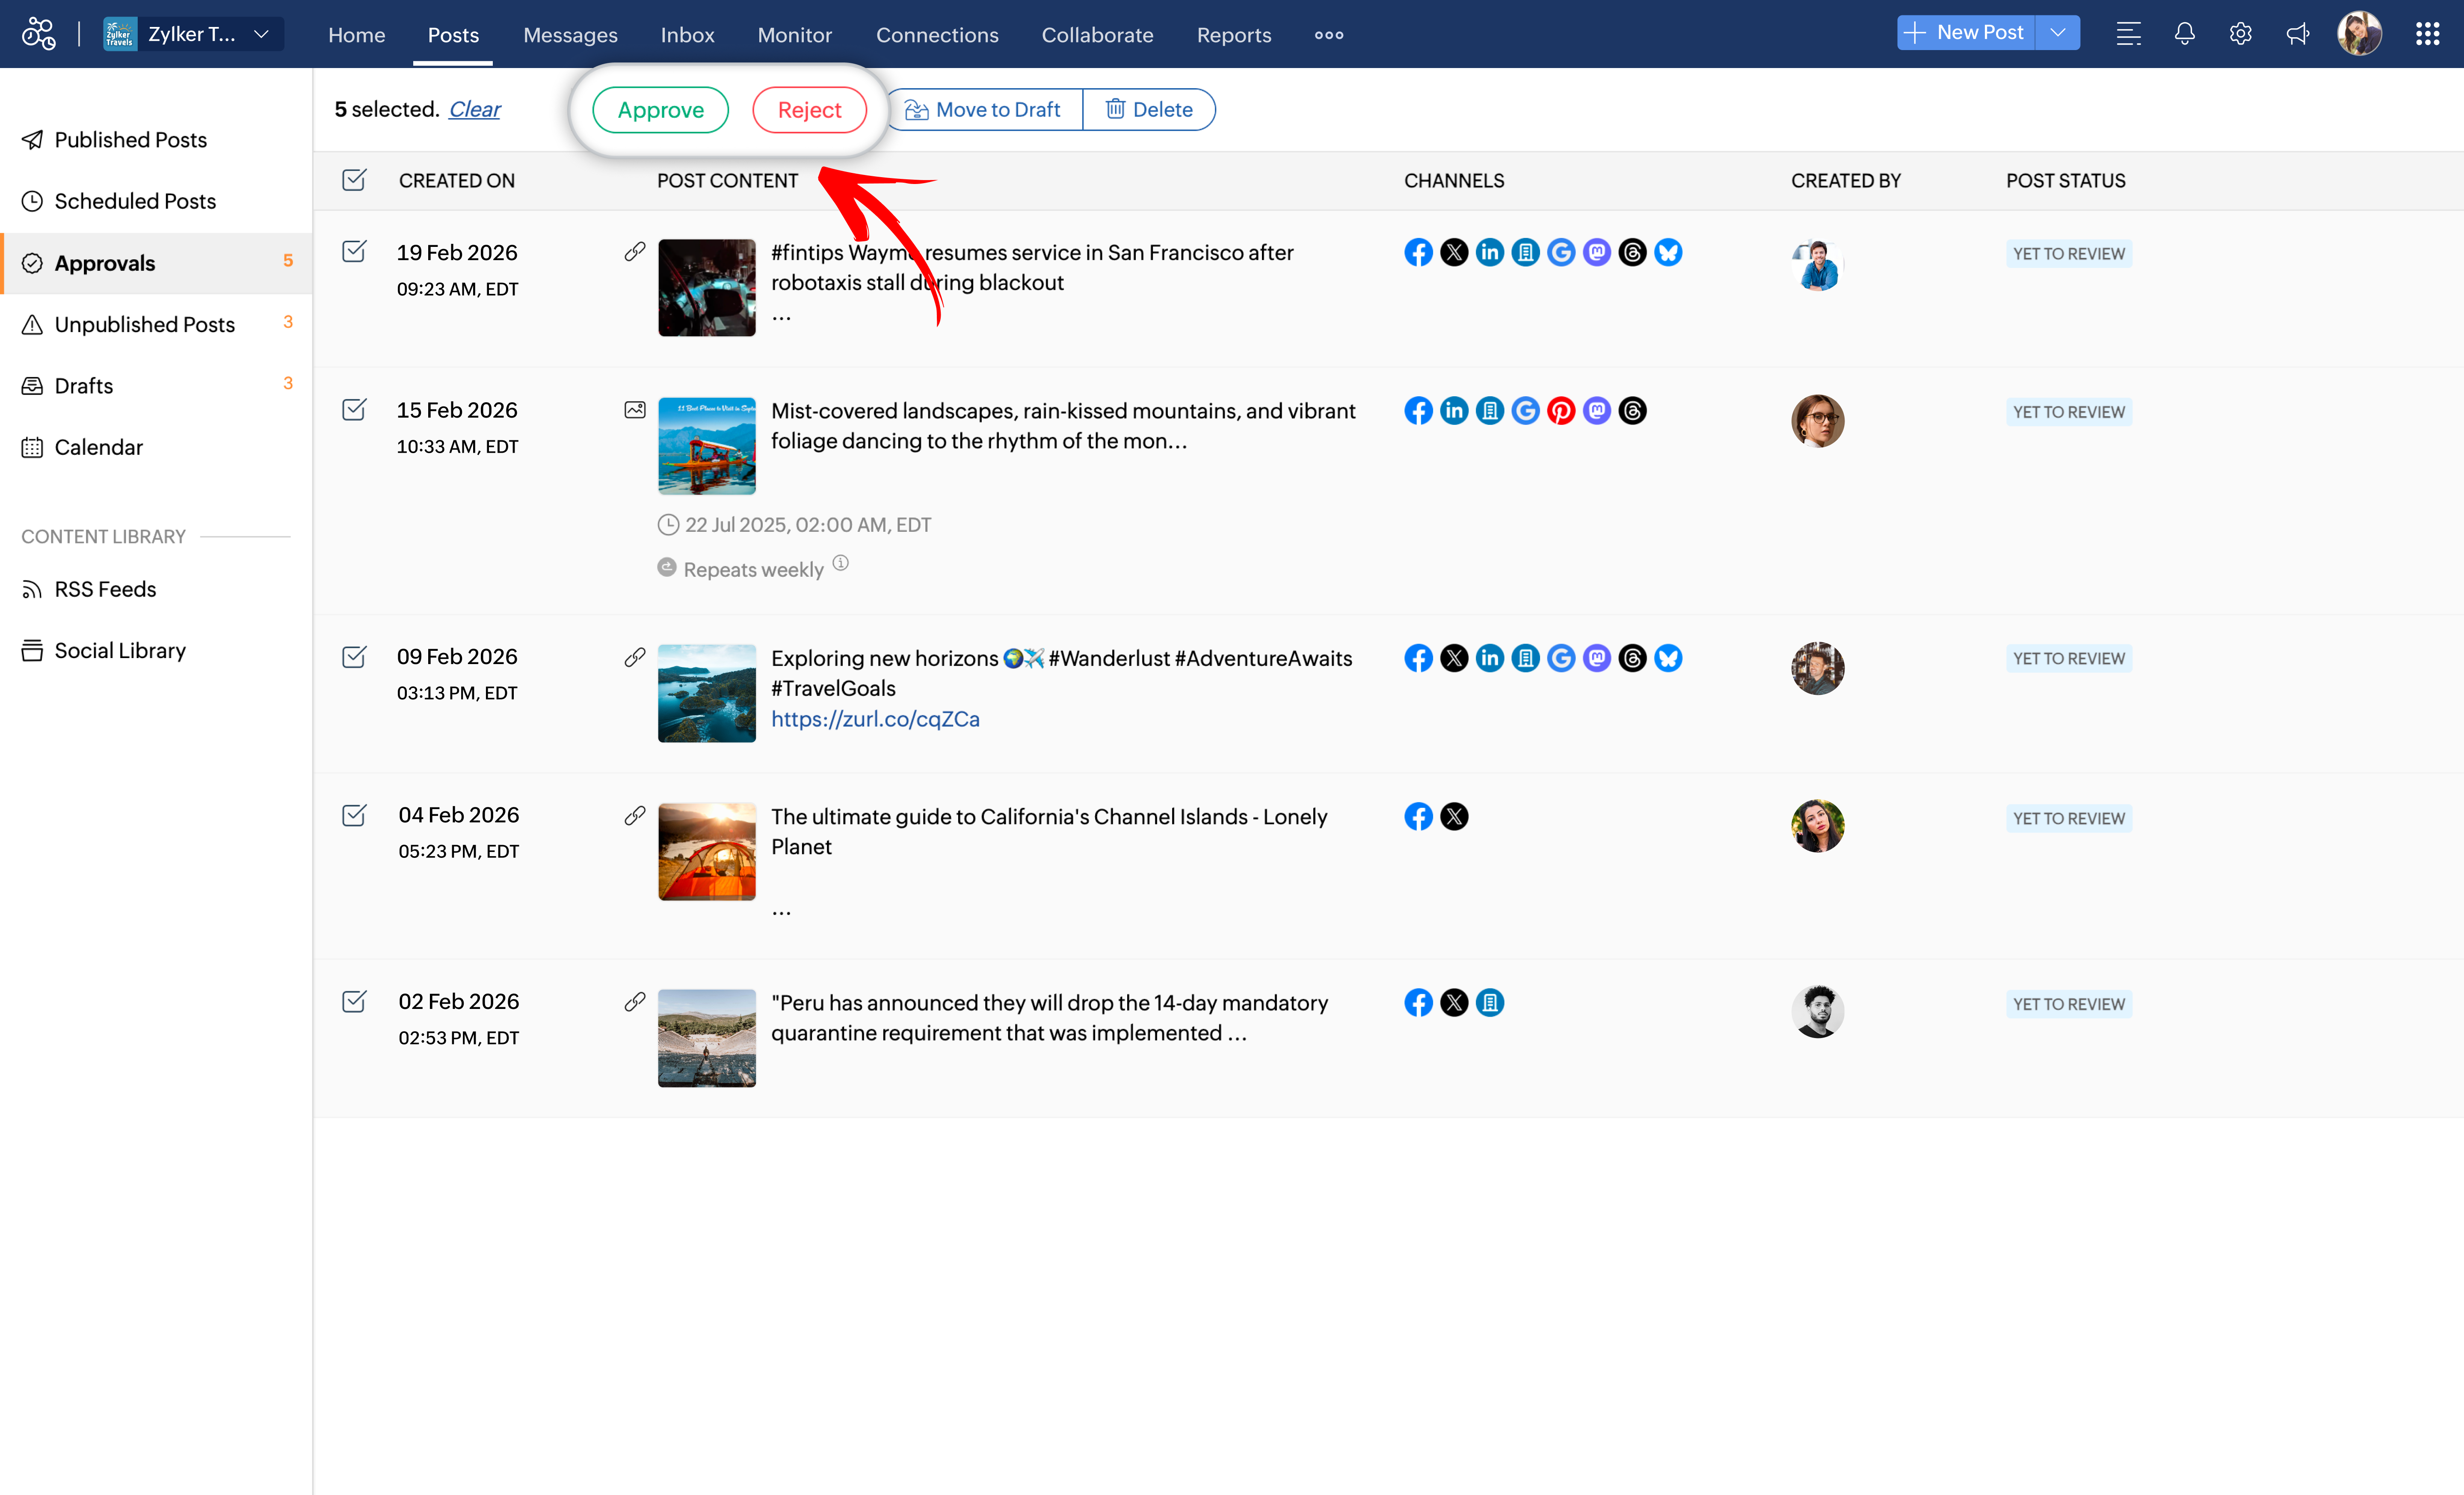This screenshot has width=2464, height=1495.
Task: Approve the selected posts
Action: point(660,110)
